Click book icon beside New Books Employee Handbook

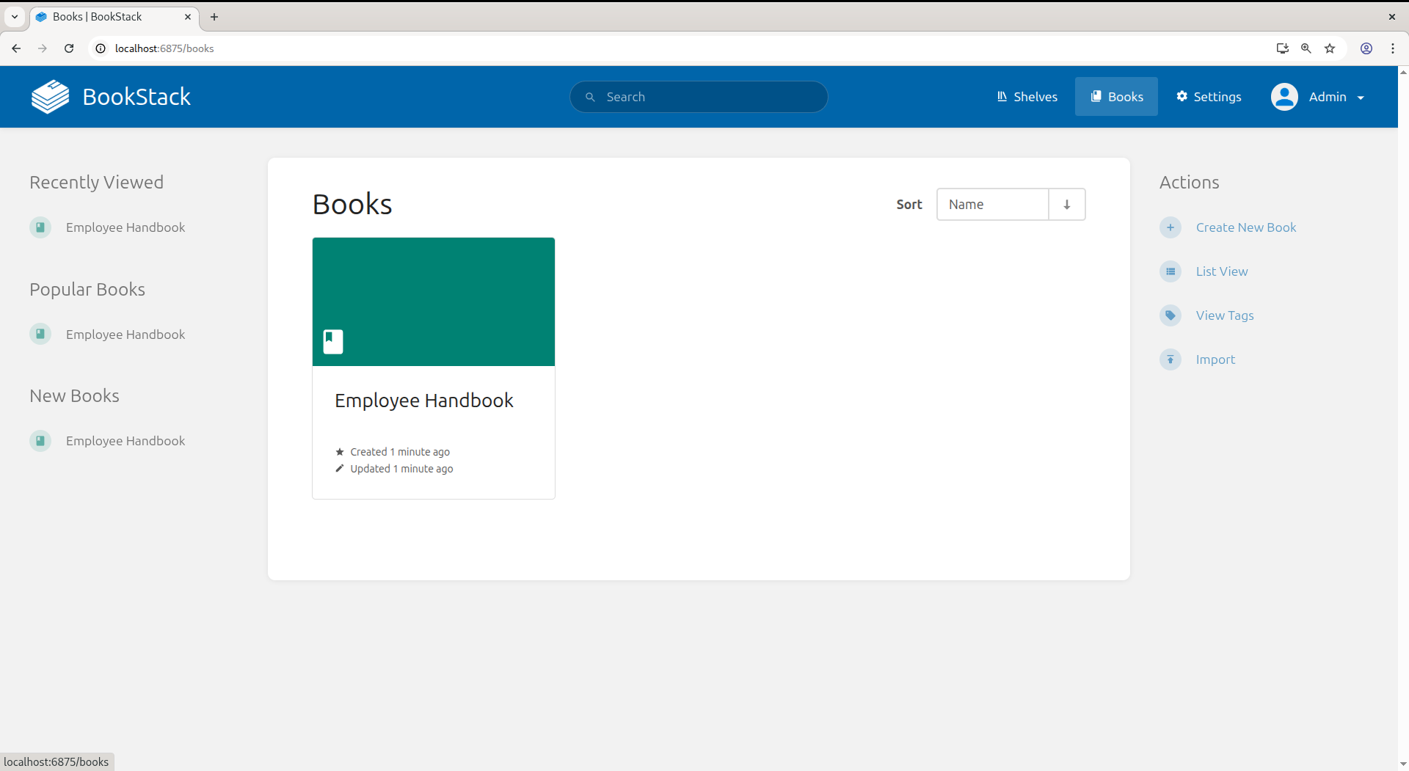tap(40, 441)
